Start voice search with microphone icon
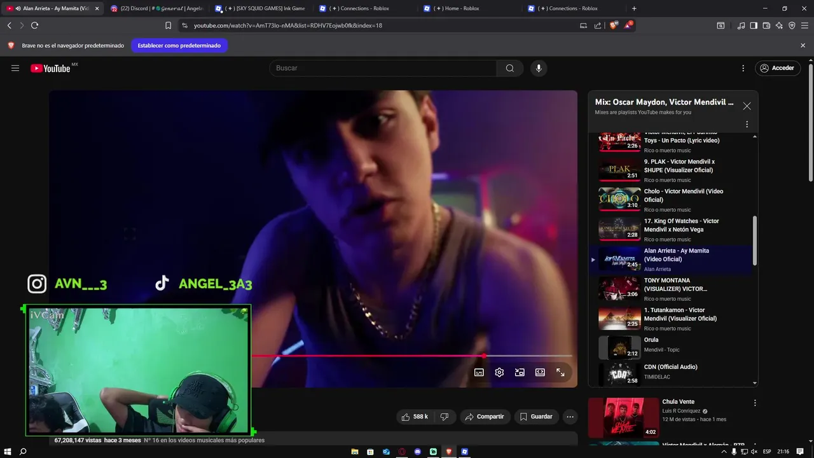Screen dimensions: 814x458 click(x=539, y=68)
